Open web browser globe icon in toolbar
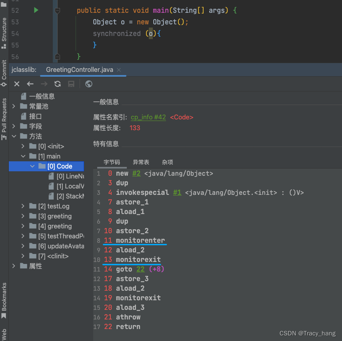This screenshot has width=342, height=341. click(89, 84)
